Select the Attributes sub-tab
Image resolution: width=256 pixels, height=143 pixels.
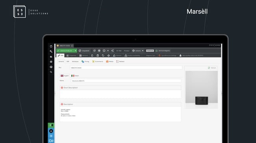75,62
